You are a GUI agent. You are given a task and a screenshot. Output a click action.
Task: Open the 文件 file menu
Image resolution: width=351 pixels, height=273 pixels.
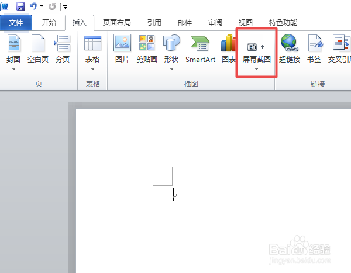tap(16, 22)
